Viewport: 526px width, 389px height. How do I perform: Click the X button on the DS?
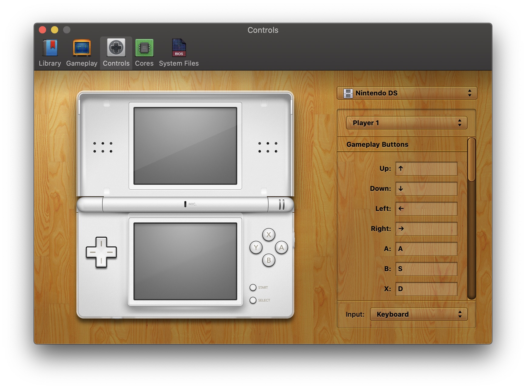[269, 235]
